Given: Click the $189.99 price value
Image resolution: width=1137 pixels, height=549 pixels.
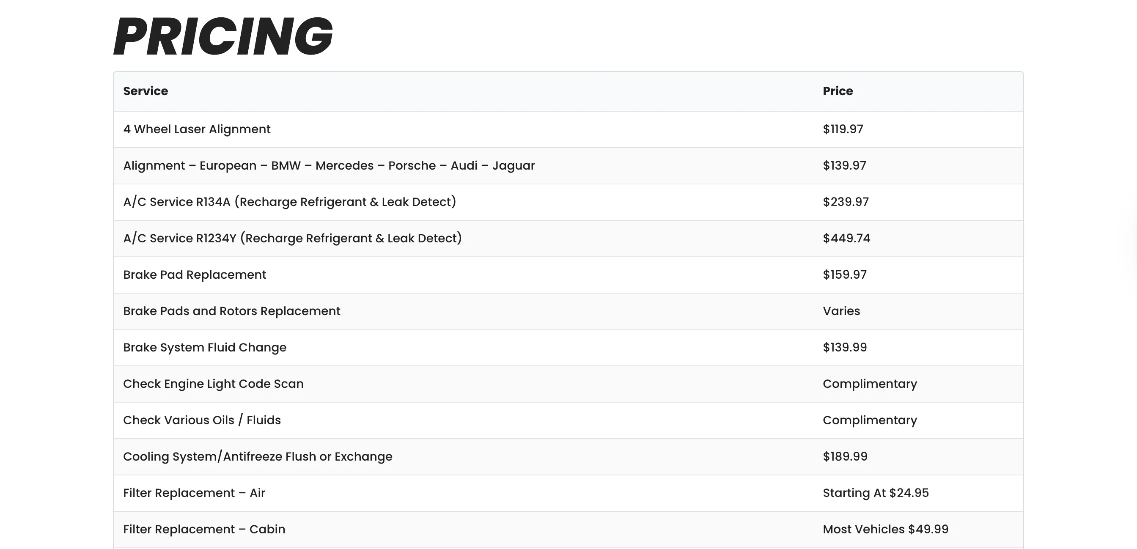Looking at the screenshot, I should tap(845, 457).
